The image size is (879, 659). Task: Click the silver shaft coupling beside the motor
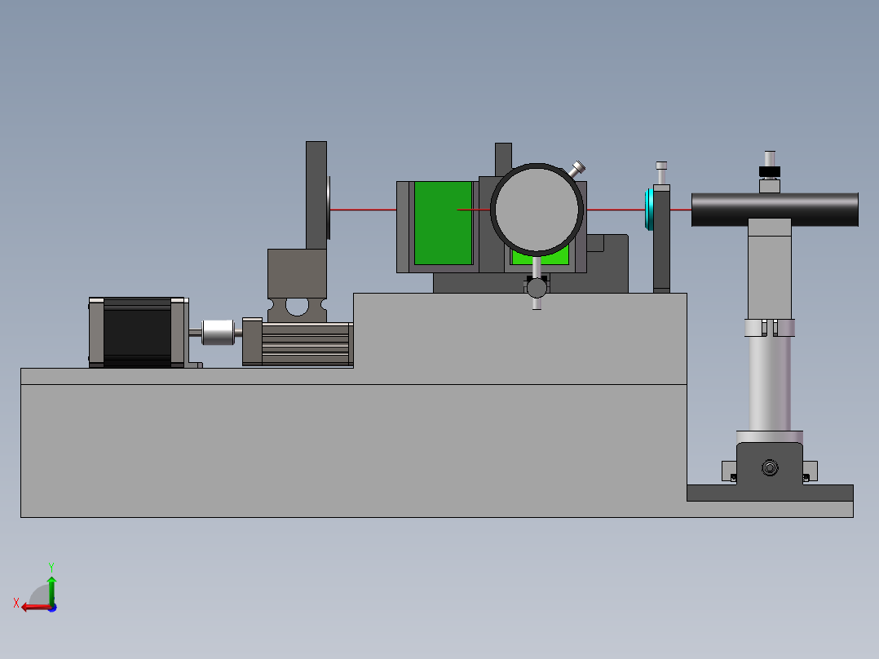pos(218,333)
